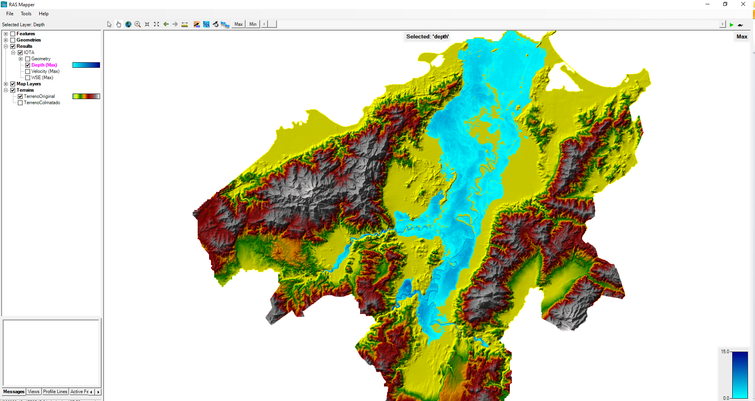The image size is (755, 401).
Task: Click the Min profile button
Action: [x=253, y=24]
